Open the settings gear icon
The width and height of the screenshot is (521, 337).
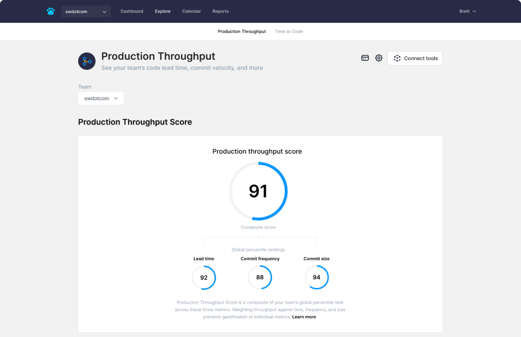click(379, 58)
